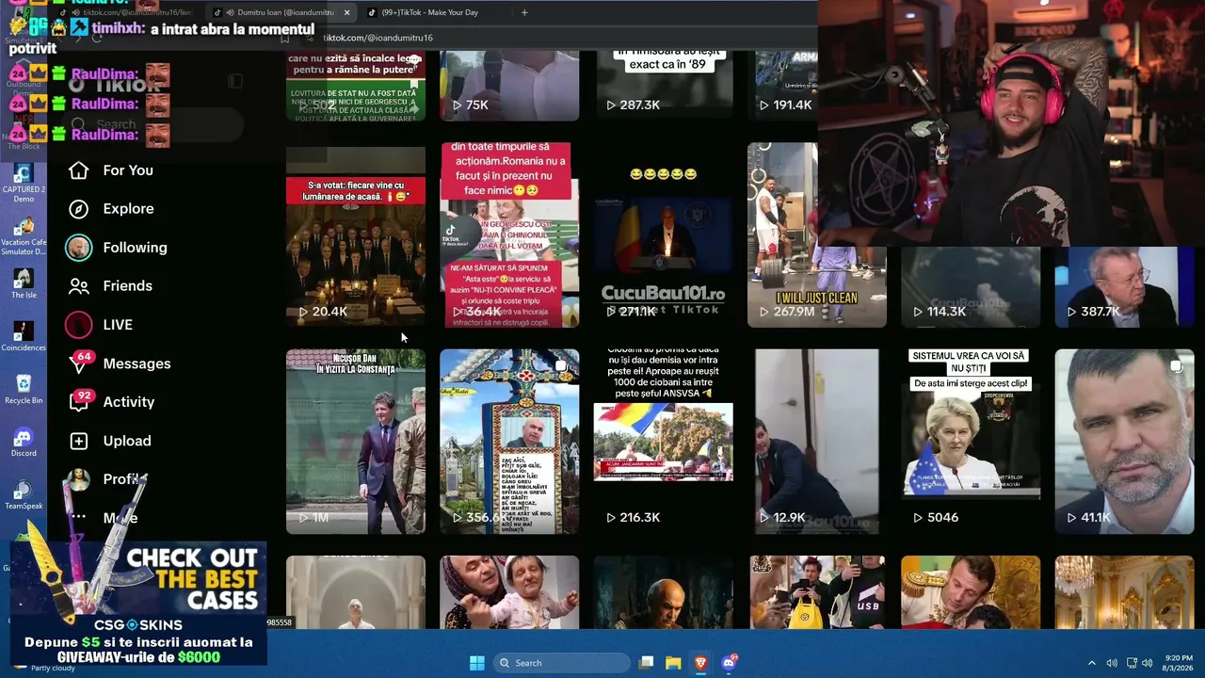Open the More options menu
Screen dimensions: 1205x678
pos(104,518)
